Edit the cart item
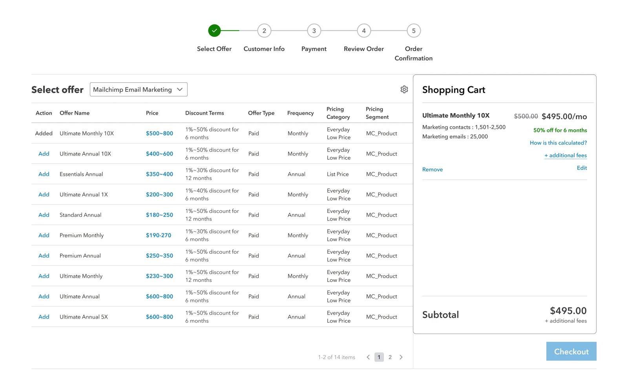Screen dimensions: 628x392 582,168
